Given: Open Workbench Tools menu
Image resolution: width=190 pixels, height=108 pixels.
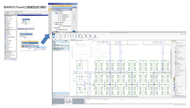Looking at the screenshot, I should (10, 11).
